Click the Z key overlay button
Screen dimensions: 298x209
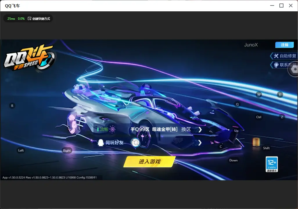tap(282, 117)
